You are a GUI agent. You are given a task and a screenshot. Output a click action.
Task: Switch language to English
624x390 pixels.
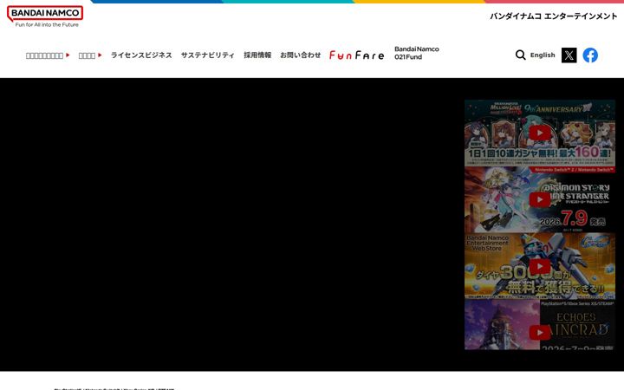(543, 55)
